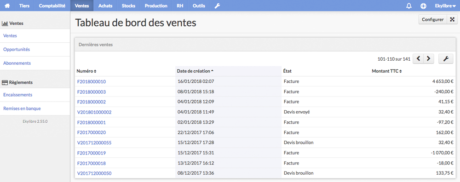Open the RH menu
Viewport: 460px width, 182px height.
pos(180,6)
